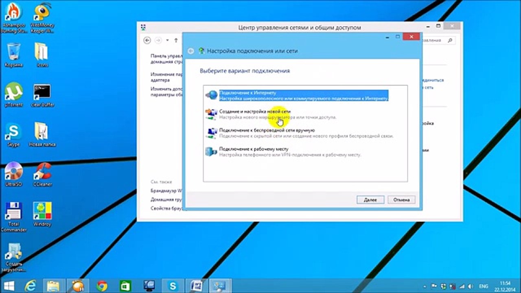Select the UltraISO desktop shortcut

[x=14, y=174]
